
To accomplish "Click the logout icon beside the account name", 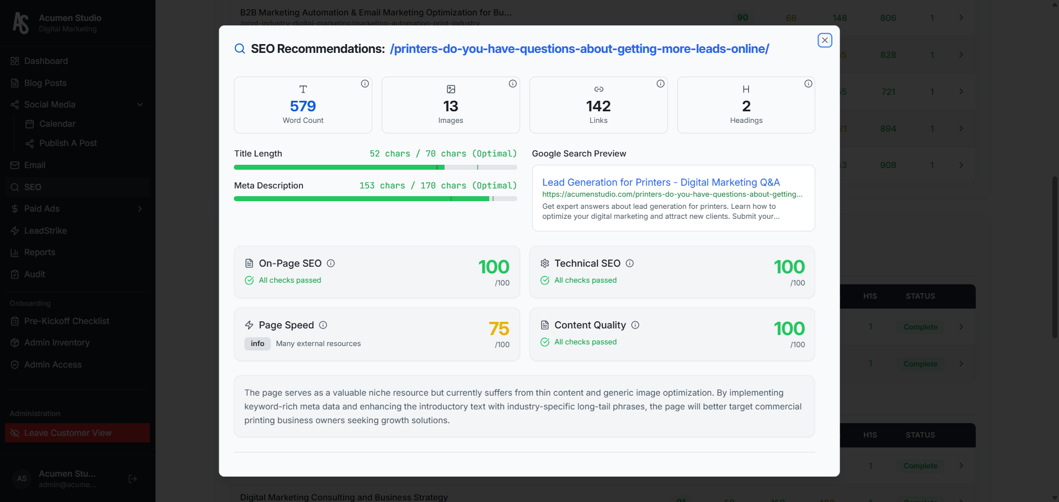I will pos(132,479).
